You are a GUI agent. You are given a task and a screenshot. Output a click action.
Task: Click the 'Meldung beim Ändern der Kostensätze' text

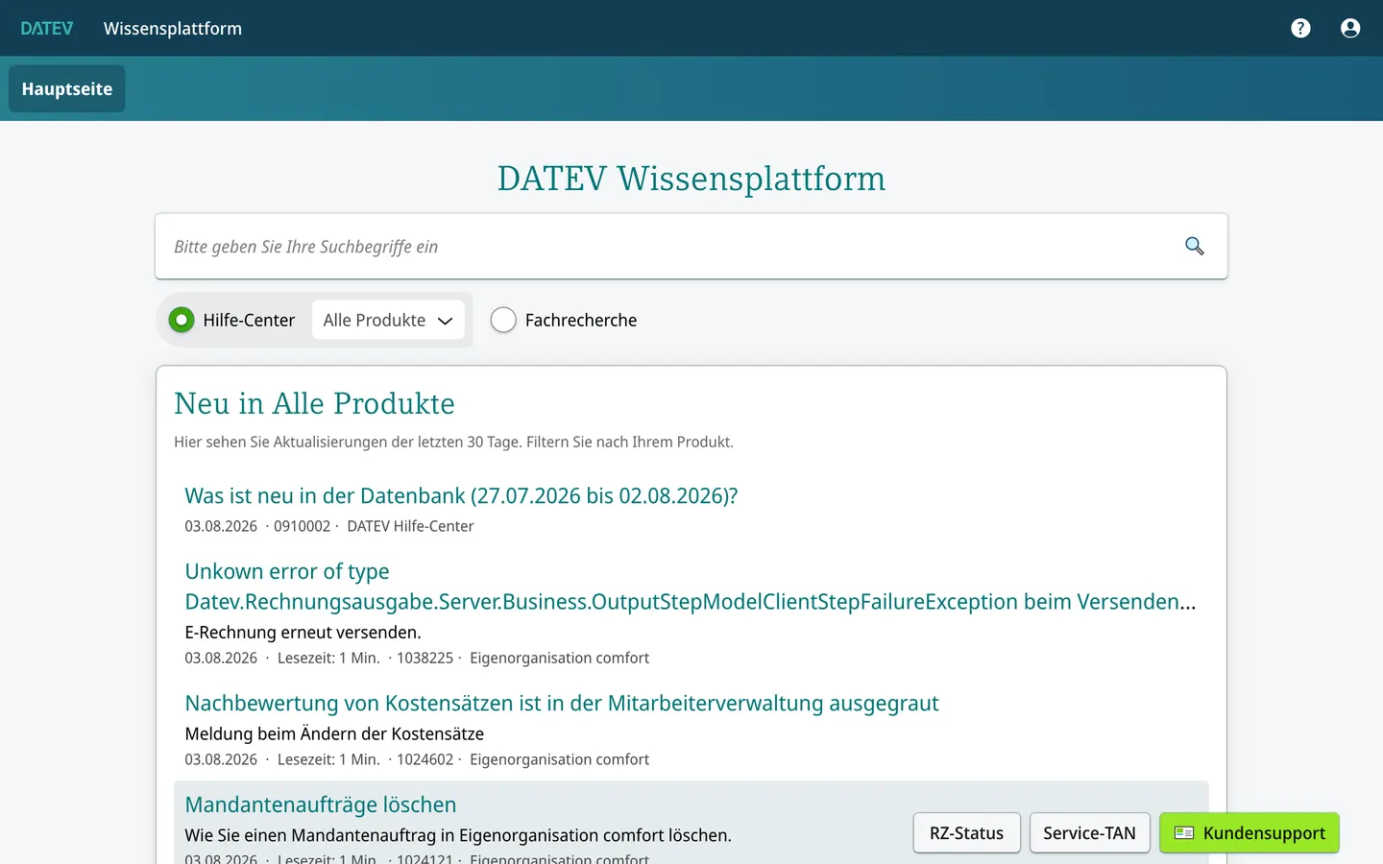(x=334, y=734)
